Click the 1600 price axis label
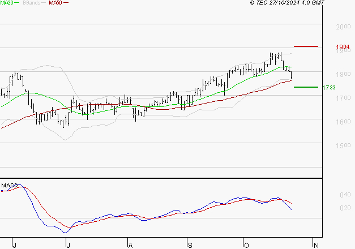 [x=343, y=122]
